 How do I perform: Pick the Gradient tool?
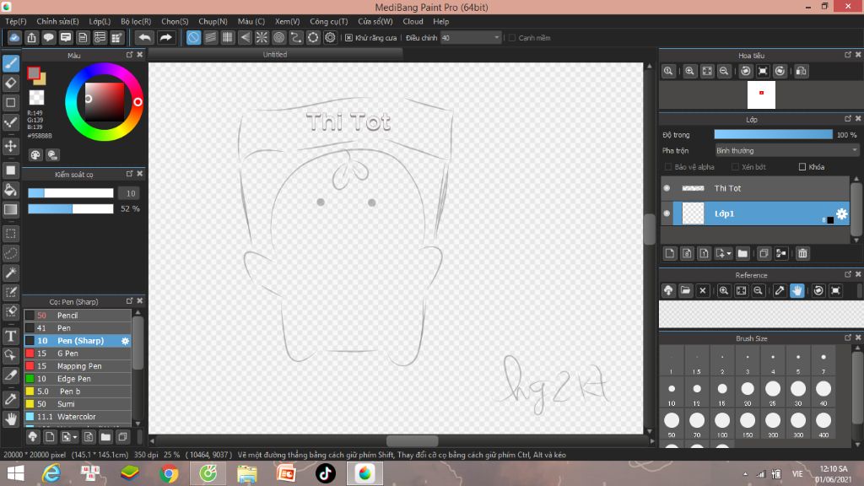(x=11, y=209)
